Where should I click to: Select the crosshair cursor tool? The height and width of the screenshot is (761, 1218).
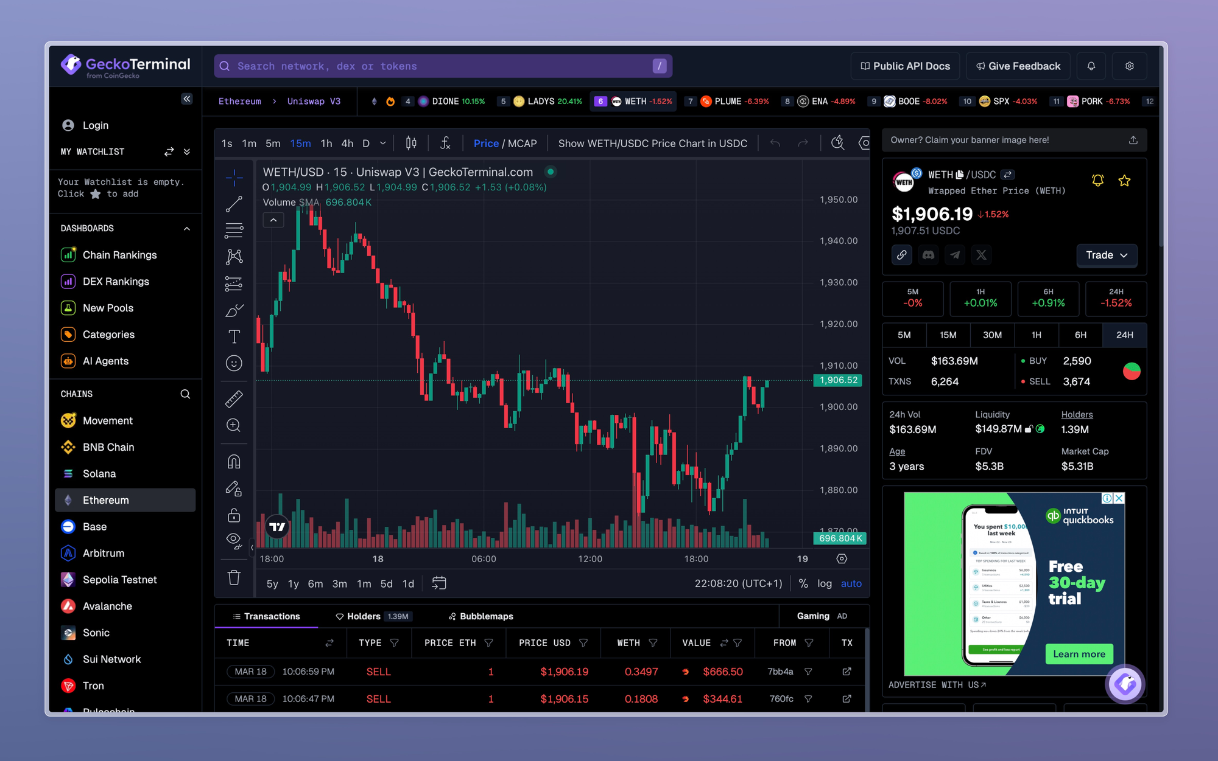pyautogui.click(x=234, y=178)
